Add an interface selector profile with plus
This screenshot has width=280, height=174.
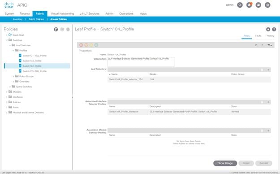click(268, 102)
